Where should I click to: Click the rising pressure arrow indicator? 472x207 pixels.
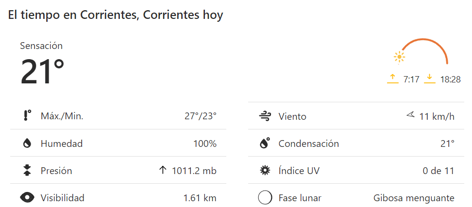pos(163,170)
